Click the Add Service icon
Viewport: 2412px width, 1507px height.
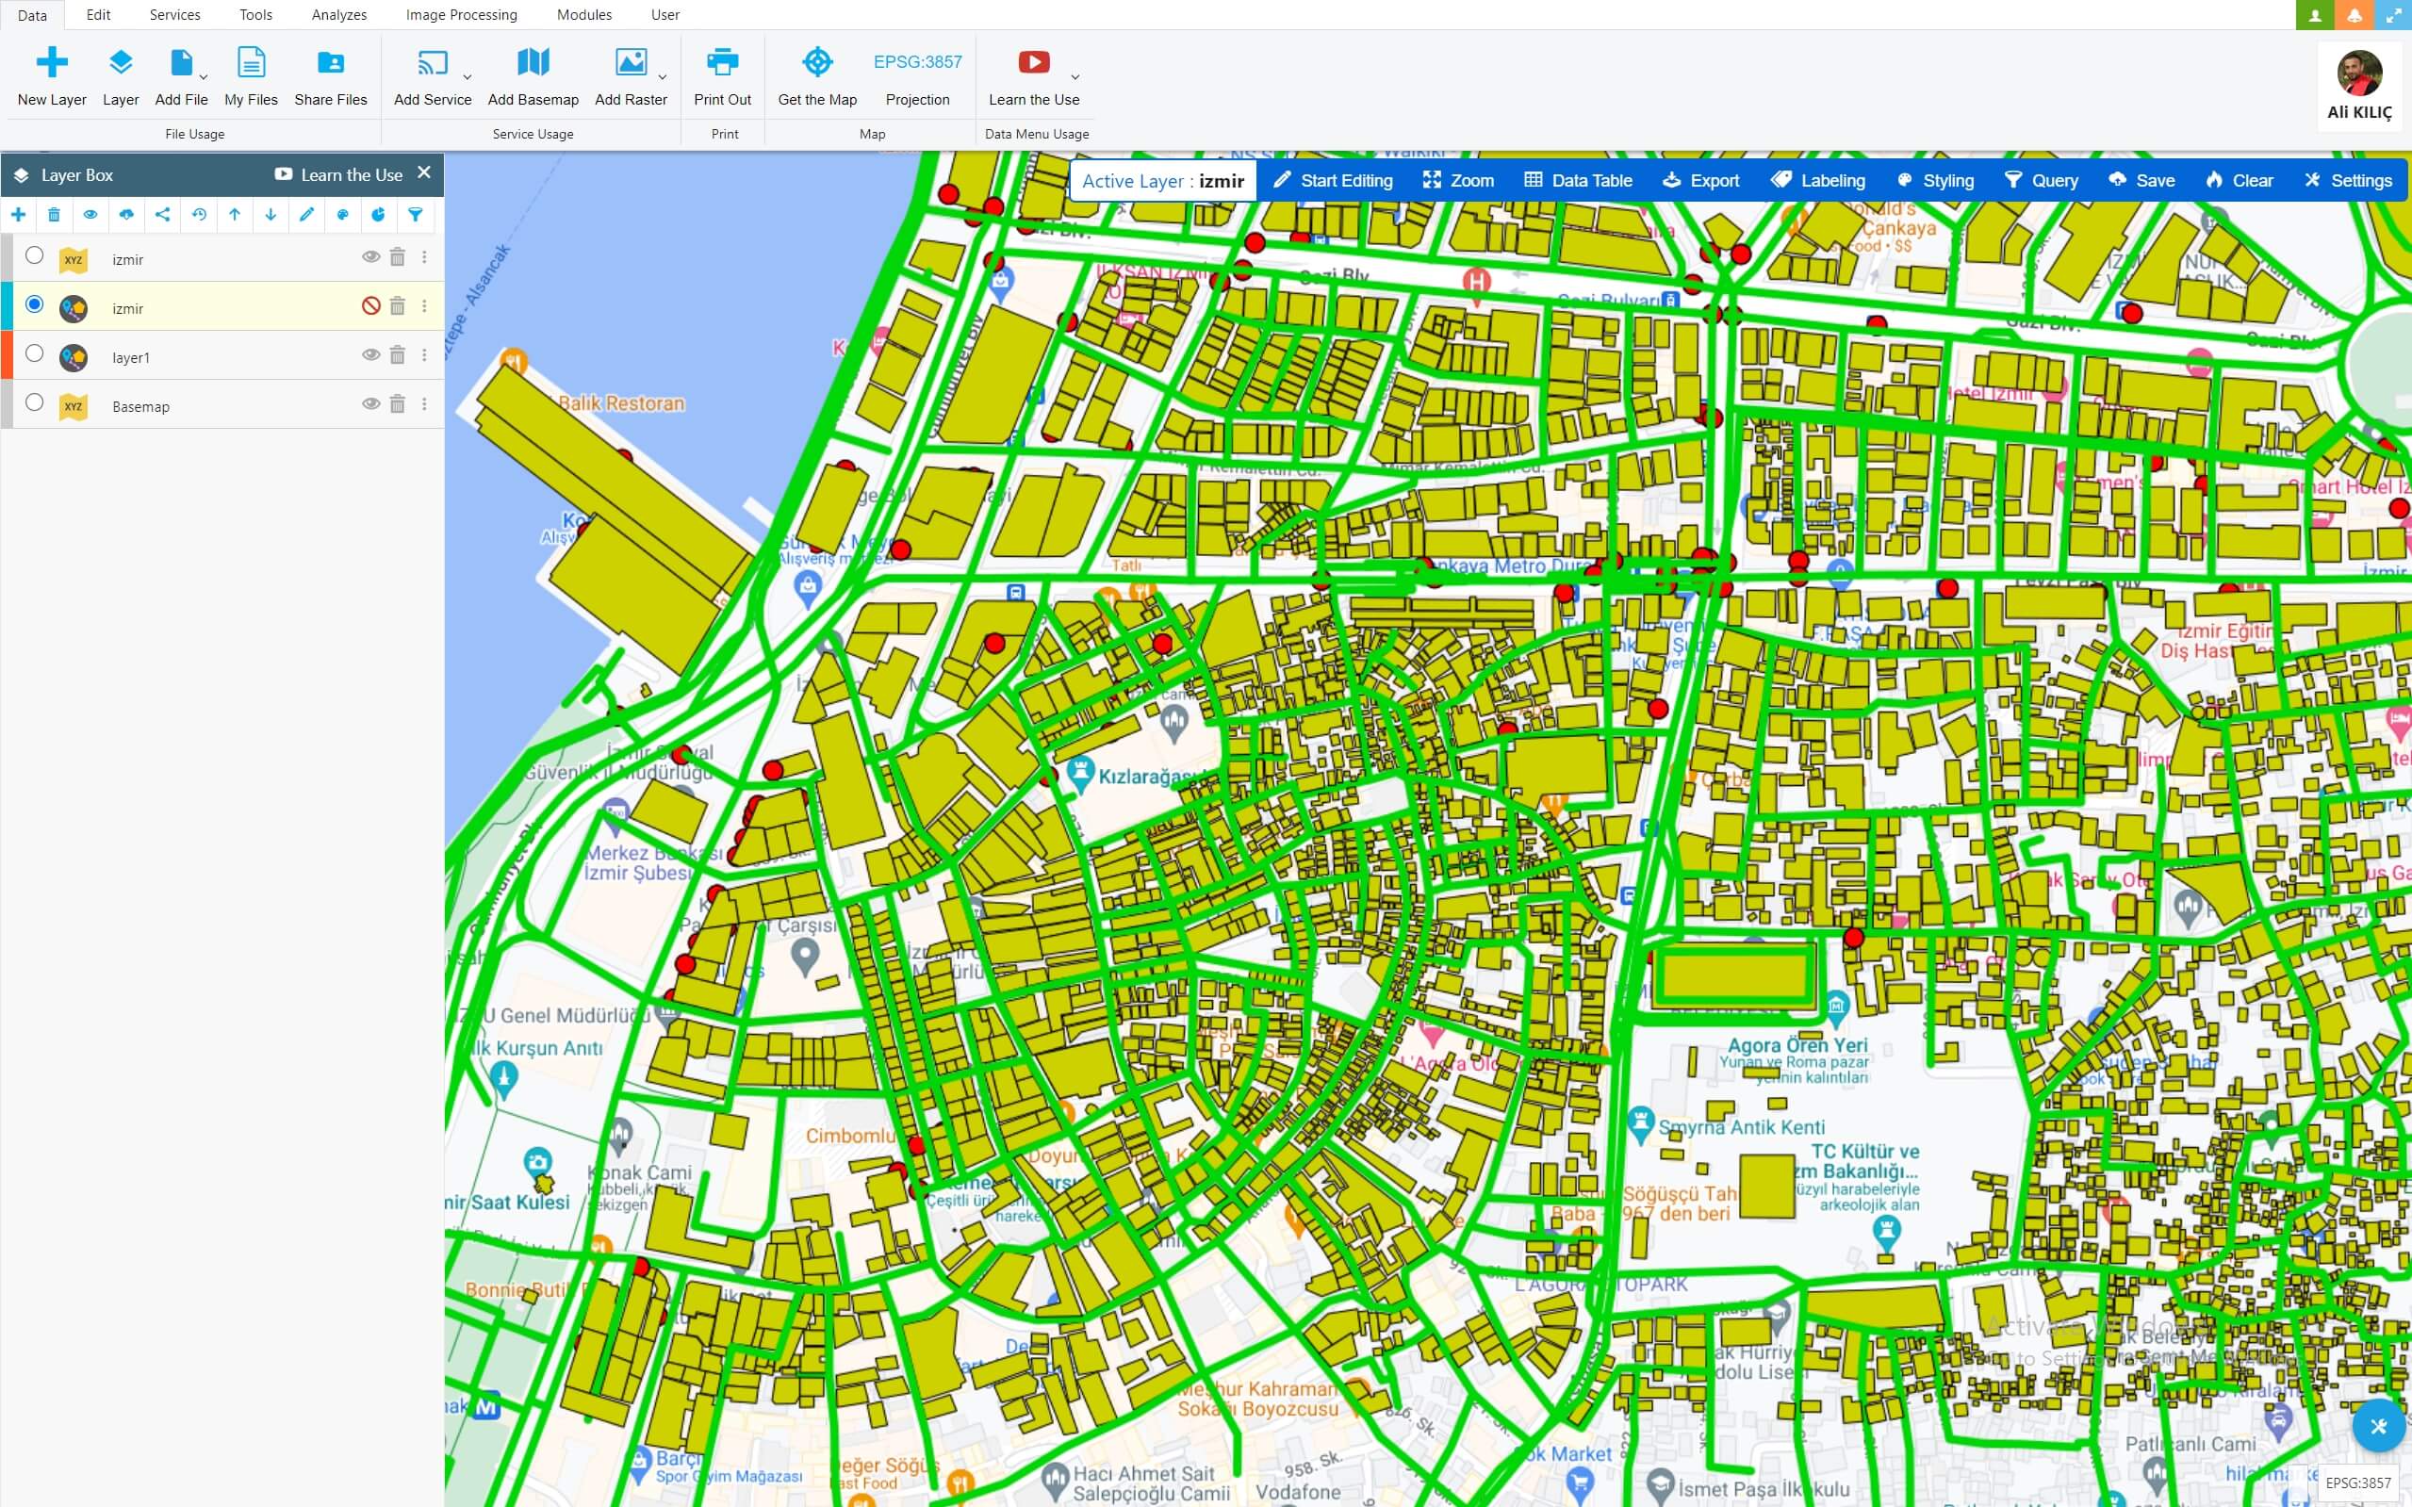[433, 63]
